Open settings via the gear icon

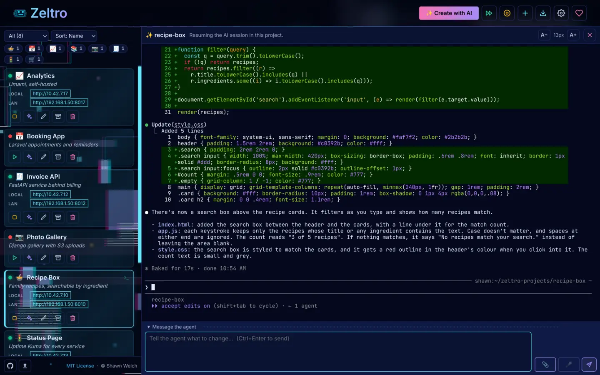click(561, 13)
